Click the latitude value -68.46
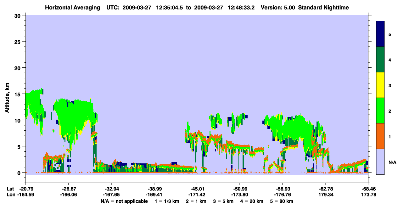Screen dimensions: 409x210 (x=368, y=189)
